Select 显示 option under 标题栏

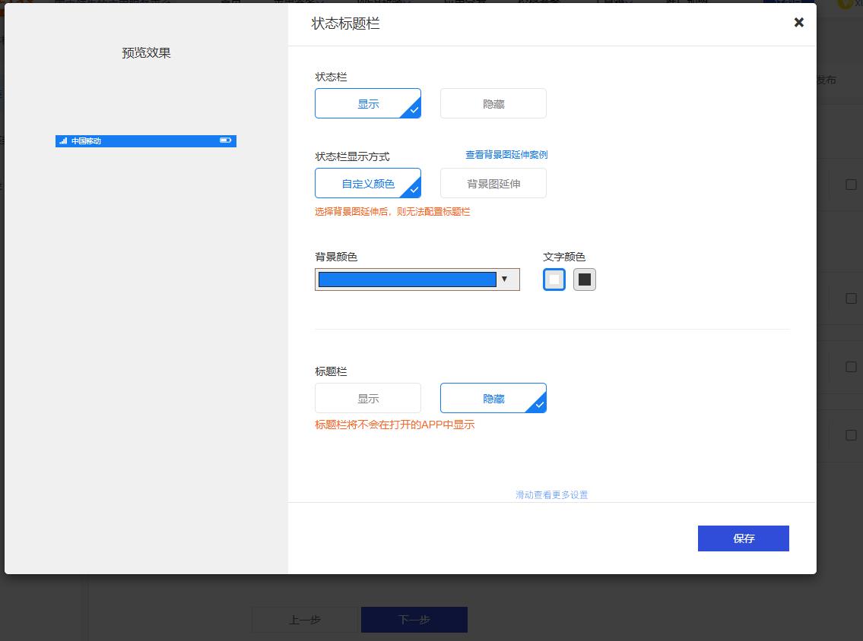click(368, 399)
